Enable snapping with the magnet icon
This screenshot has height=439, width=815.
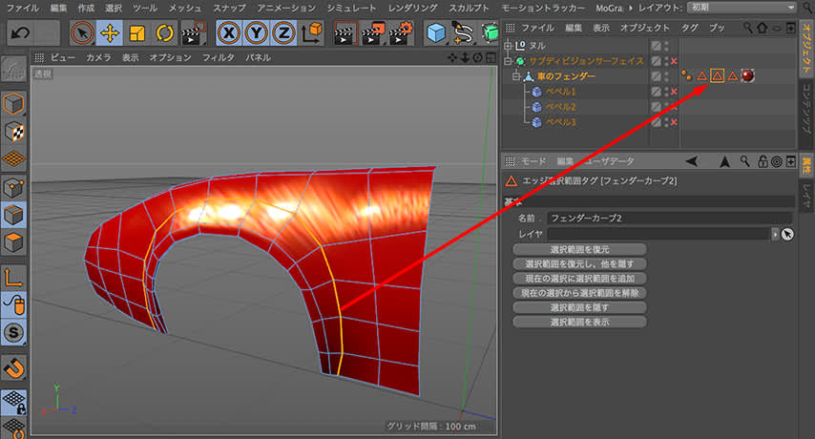click(14, 367)
